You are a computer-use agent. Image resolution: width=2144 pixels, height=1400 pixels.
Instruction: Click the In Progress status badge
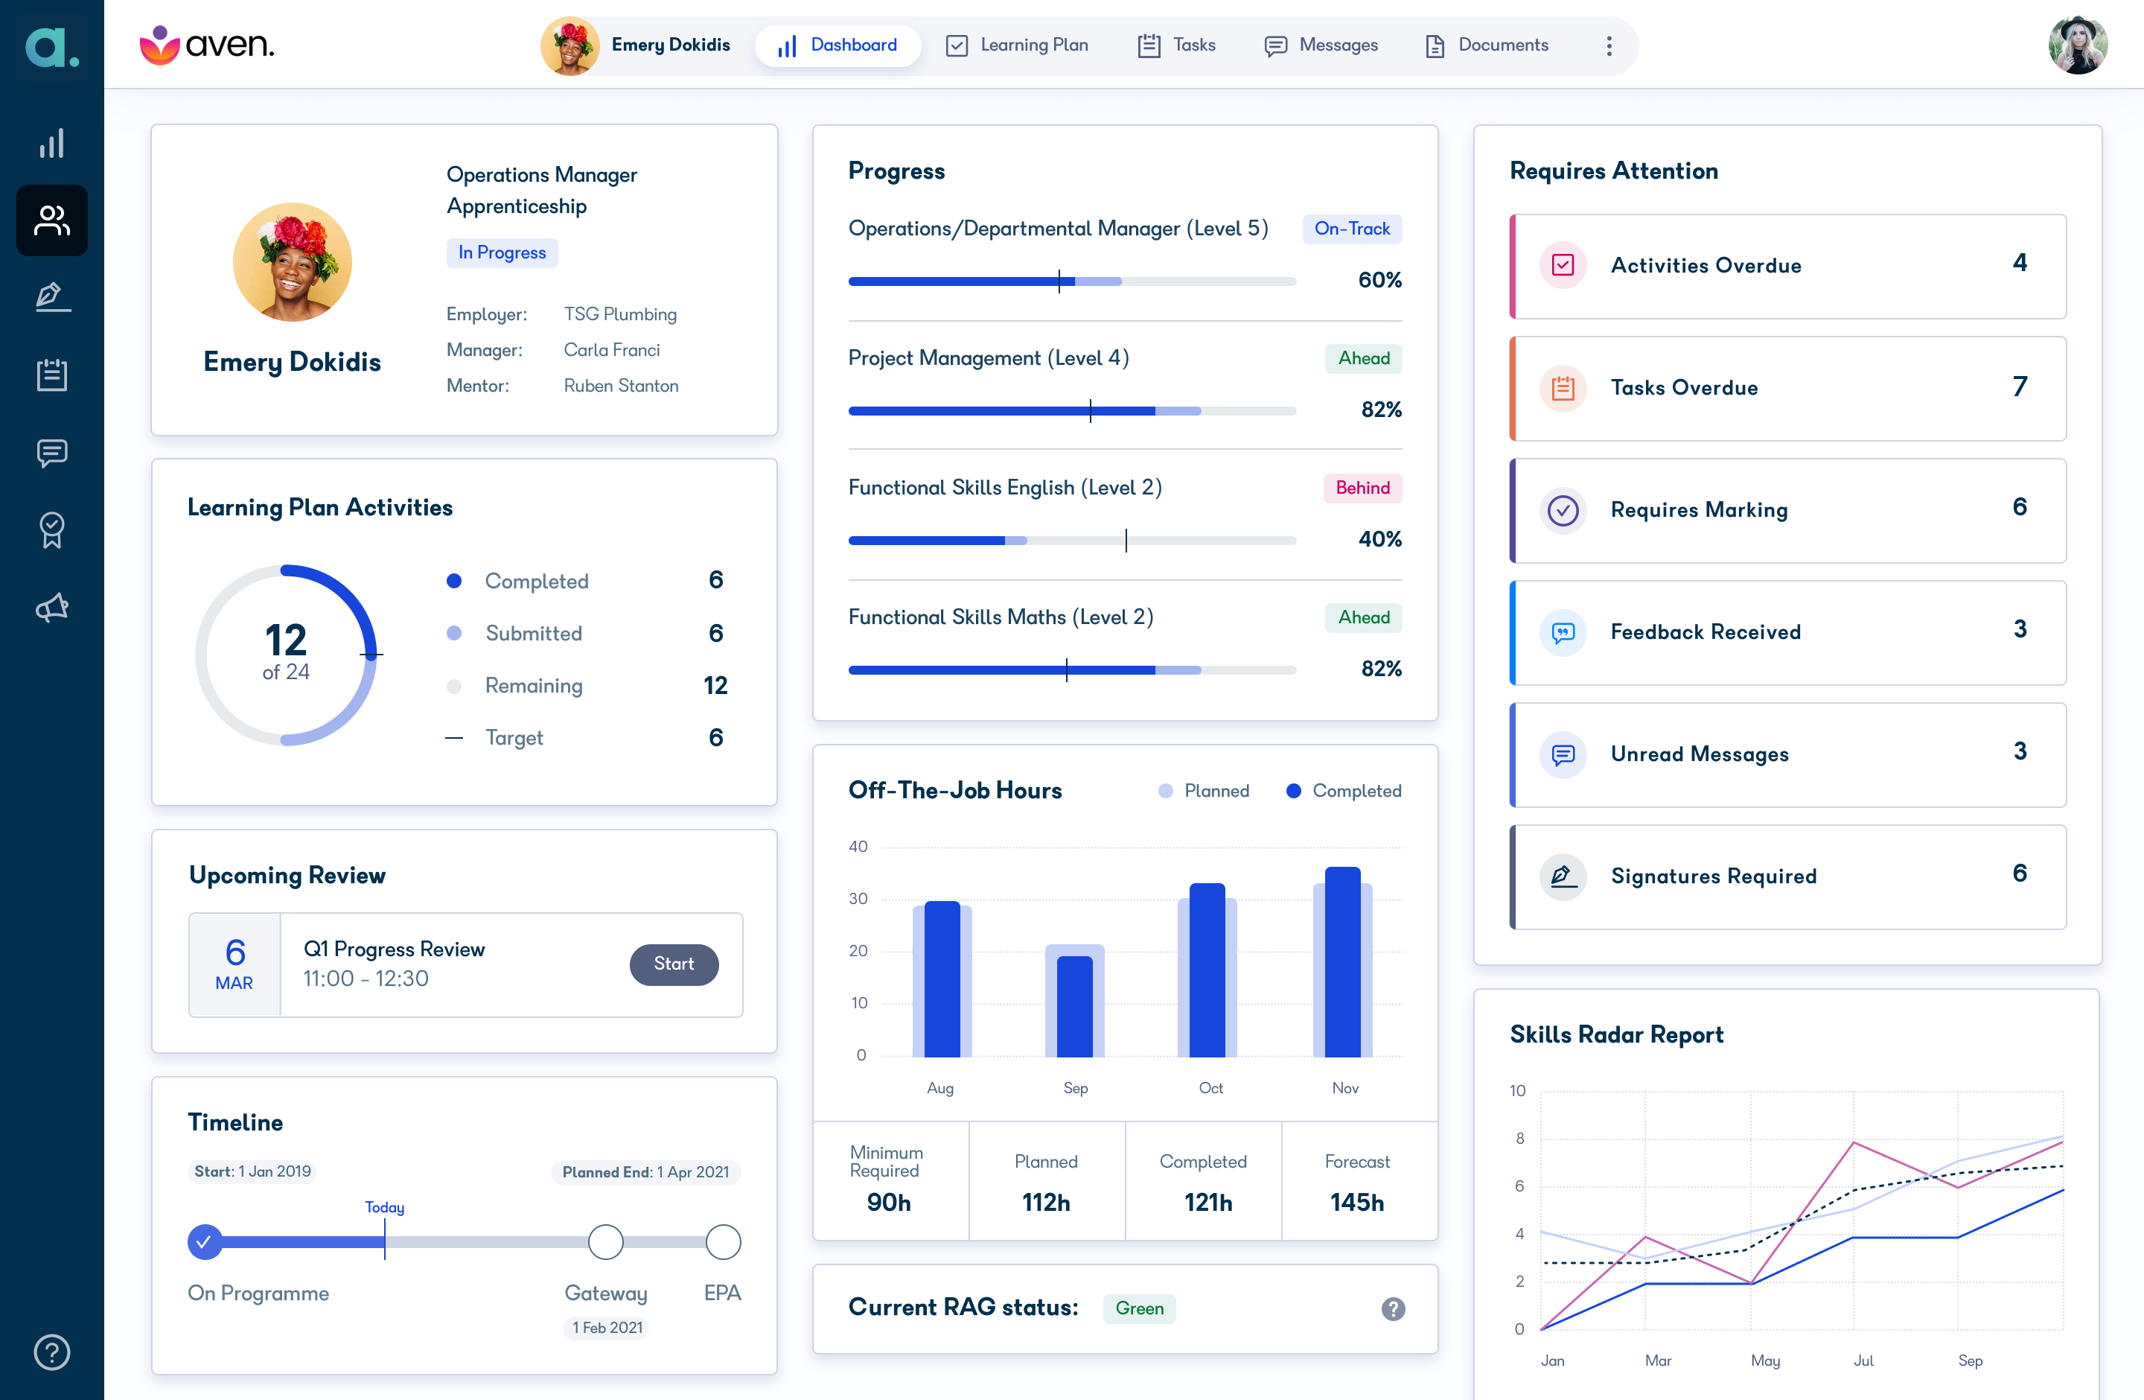(502, 253)
